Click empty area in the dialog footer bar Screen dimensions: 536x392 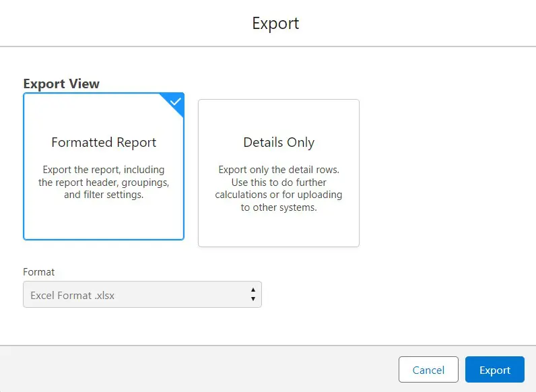(x=202, y=370)
